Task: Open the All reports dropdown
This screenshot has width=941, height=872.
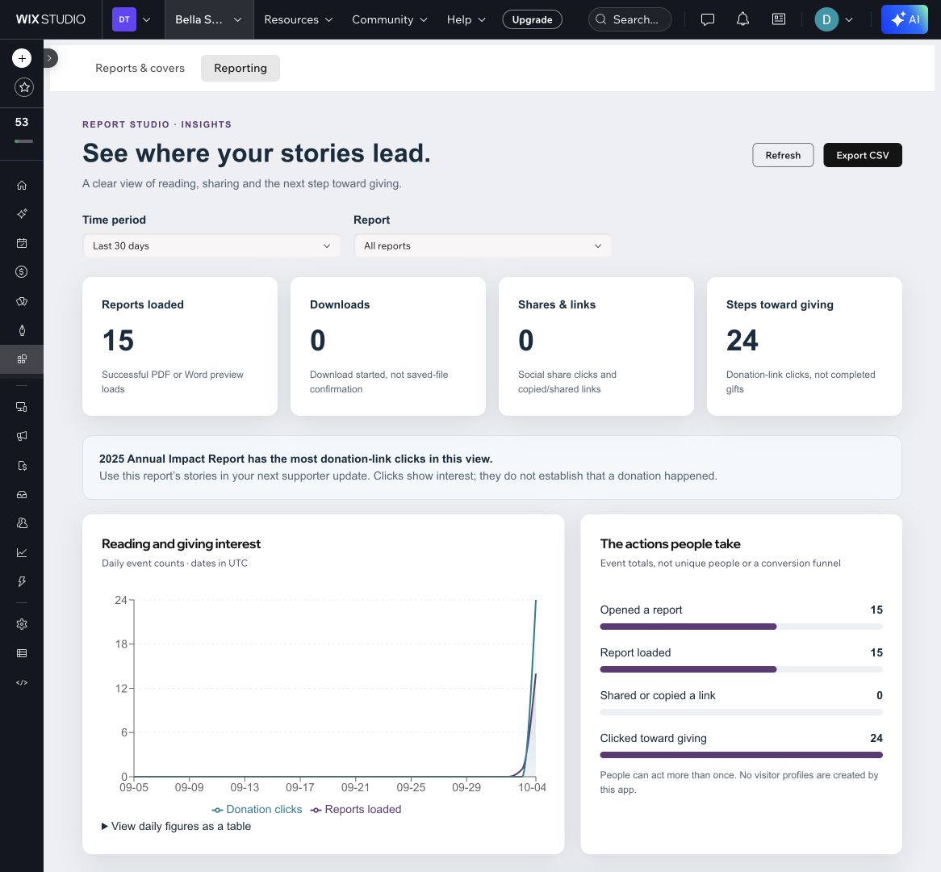Action: coord(483,245)
